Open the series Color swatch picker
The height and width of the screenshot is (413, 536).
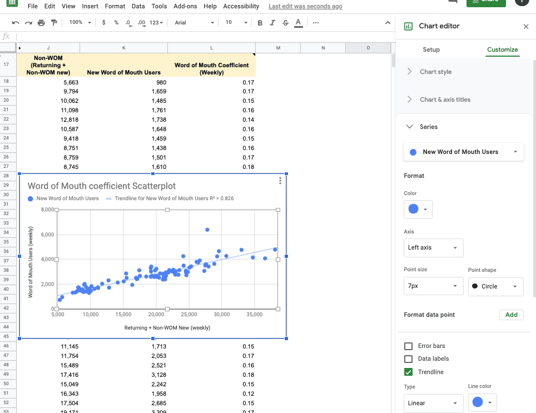point(418,210)
